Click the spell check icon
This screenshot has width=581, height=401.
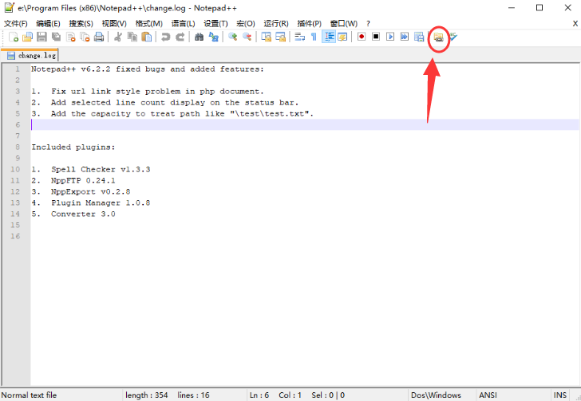pyautogui.click(x=453, y=37)
